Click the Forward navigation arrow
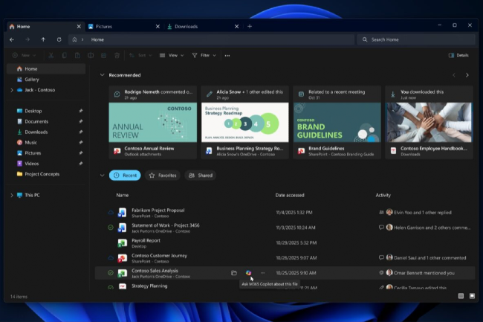The image size is (483, 322). [27, 39]
